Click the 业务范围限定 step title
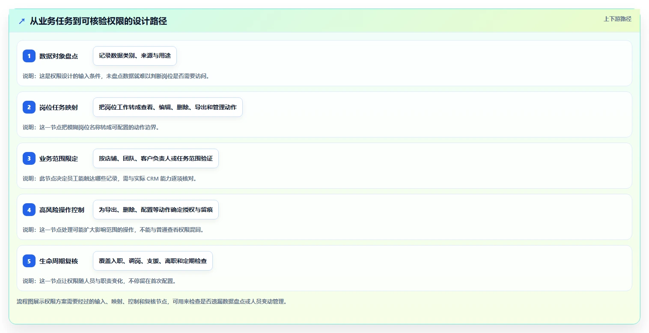Viewport: 649px width, 333px height. click(59, 158)
